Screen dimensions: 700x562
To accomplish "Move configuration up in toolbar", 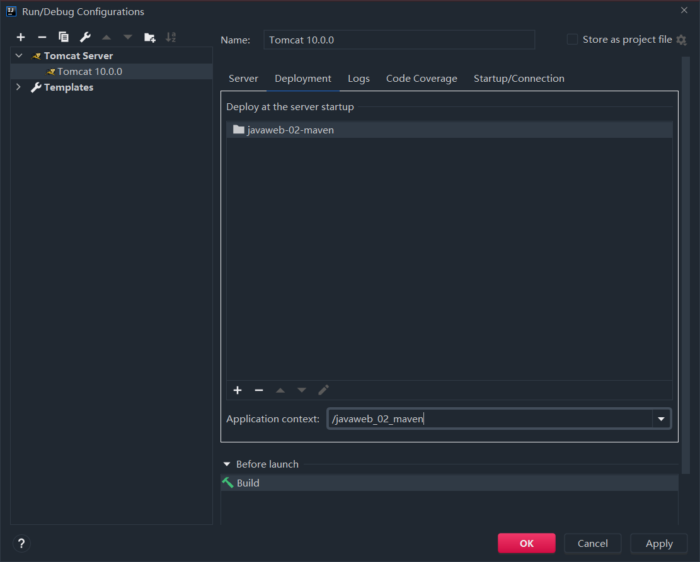I will pyautogui.click(x=106, y=38).
